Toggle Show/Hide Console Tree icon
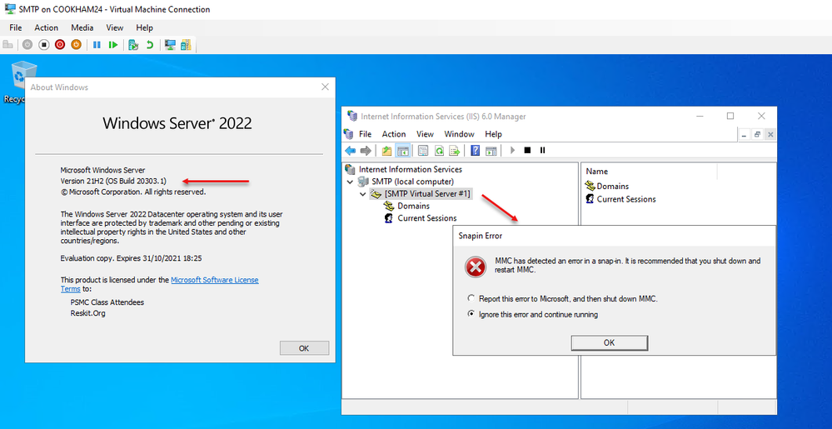This screenshot has height=429, width=832. click(x=402, y=150)
